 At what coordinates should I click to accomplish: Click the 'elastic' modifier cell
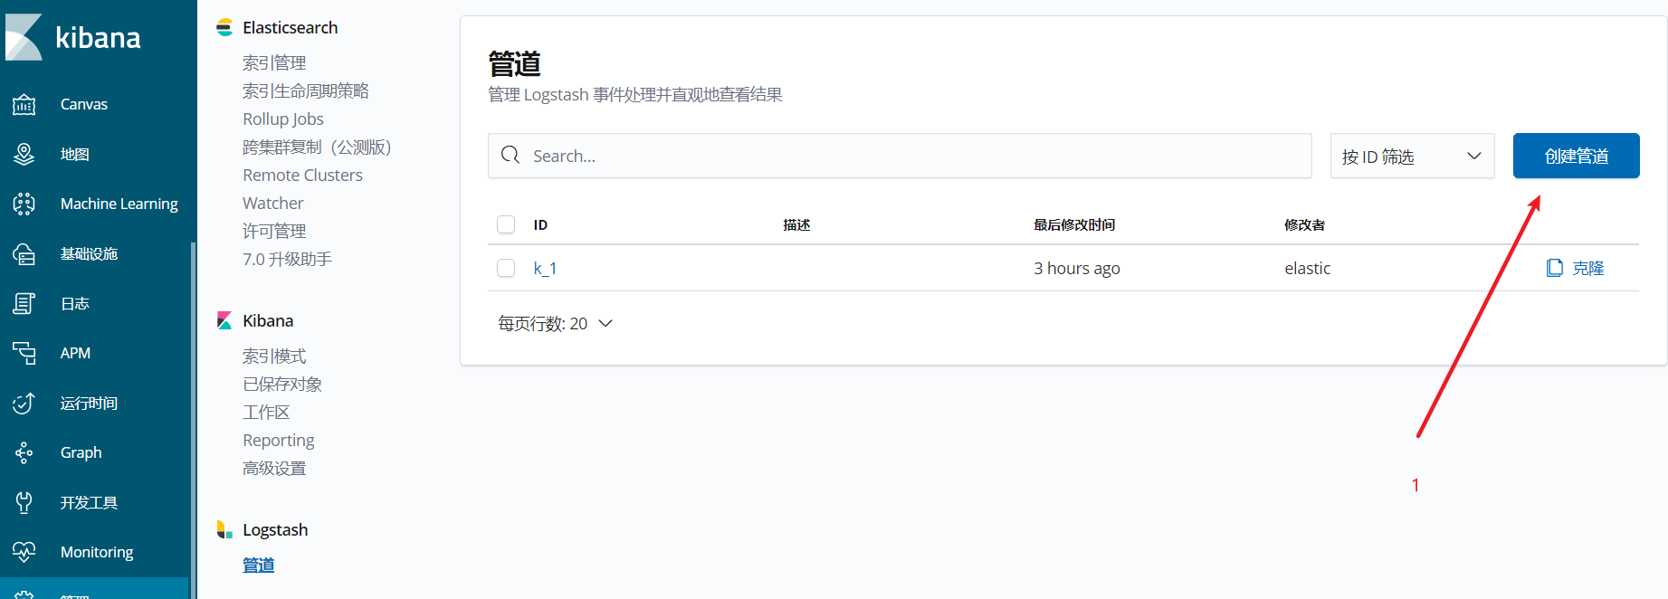(x=1307, y=268)
